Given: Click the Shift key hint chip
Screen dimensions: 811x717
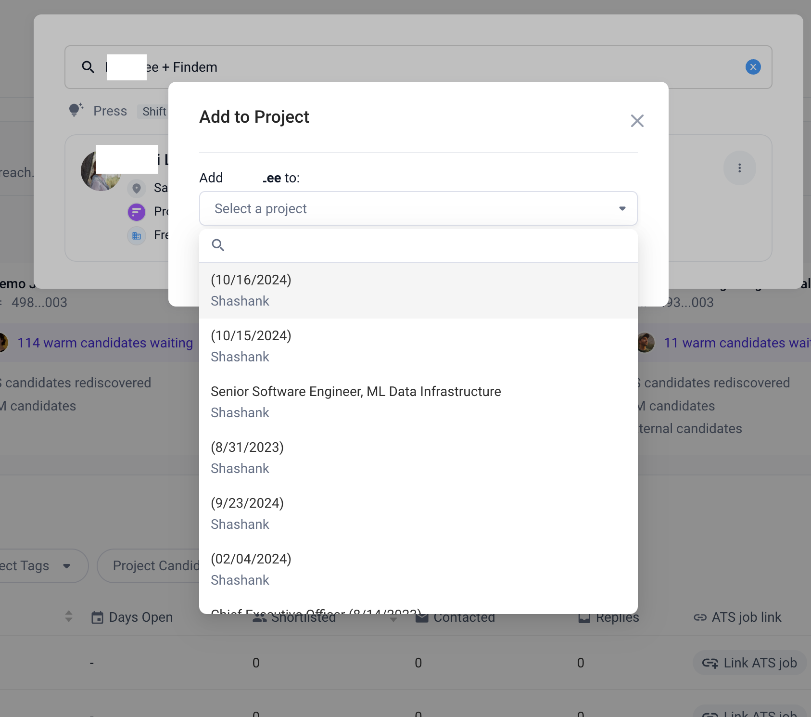Looking at the screenshot, I should [x=154, y=112].
